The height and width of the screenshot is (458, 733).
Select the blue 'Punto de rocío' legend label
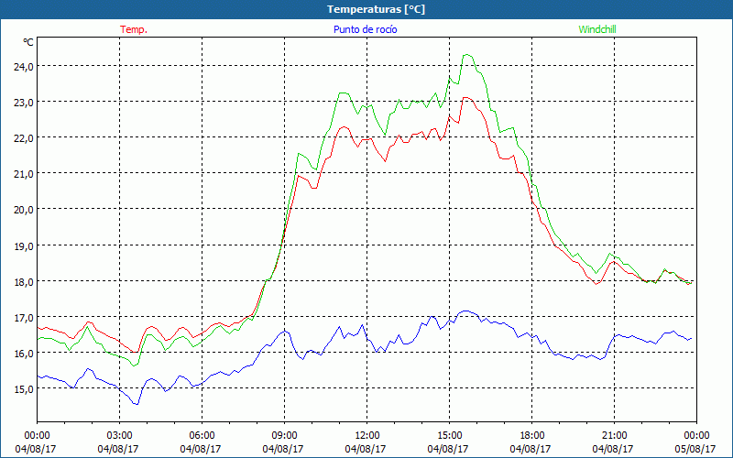pyautogui.click(x=365, y=29)
